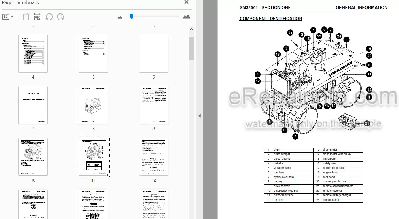This screenshot has height=219, width=399.
Task: Select blank page 6 thumbnail
Action: (x=154, y=54)
